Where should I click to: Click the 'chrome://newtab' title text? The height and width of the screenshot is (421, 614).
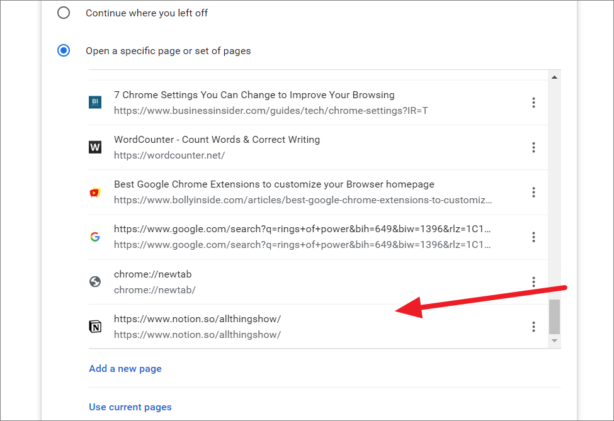(x=153, y=274)
